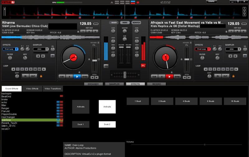
Task: Toggle the red PFL button on right channel
Action: coord(143,66)
